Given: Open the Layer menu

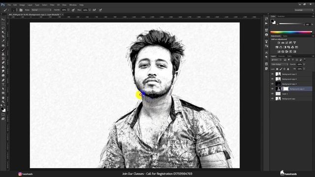Looking at the screenshot, I should point(30,5).
